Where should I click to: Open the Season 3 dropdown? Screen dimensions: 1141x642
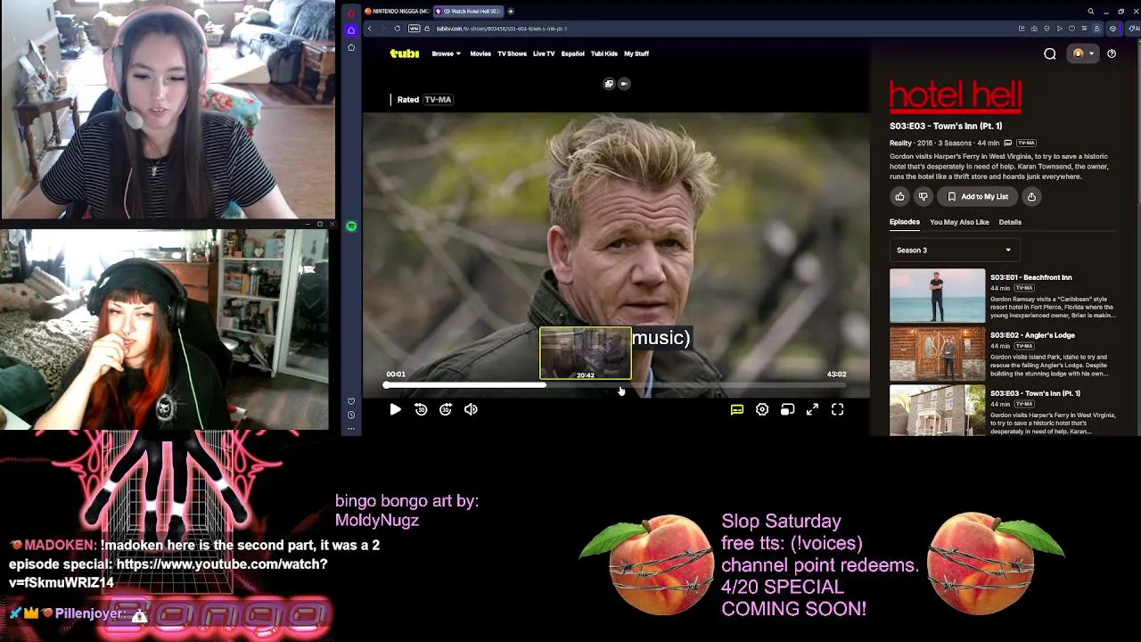(x=954, y=251)
